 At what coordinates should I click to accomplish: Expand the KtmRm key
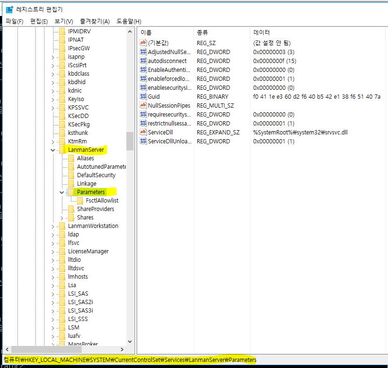53,141
